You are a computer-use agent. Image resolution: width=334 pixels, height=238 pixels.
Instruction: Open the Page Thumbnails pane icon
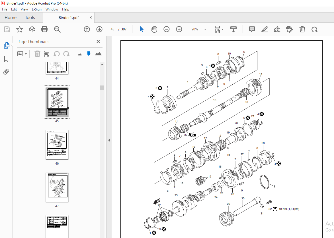(6, 45)
